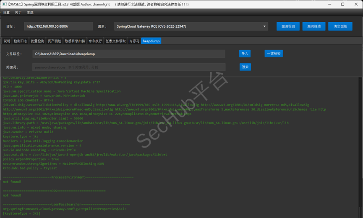Click the 漏洞检测 button
363x218 pixels.
288,26
